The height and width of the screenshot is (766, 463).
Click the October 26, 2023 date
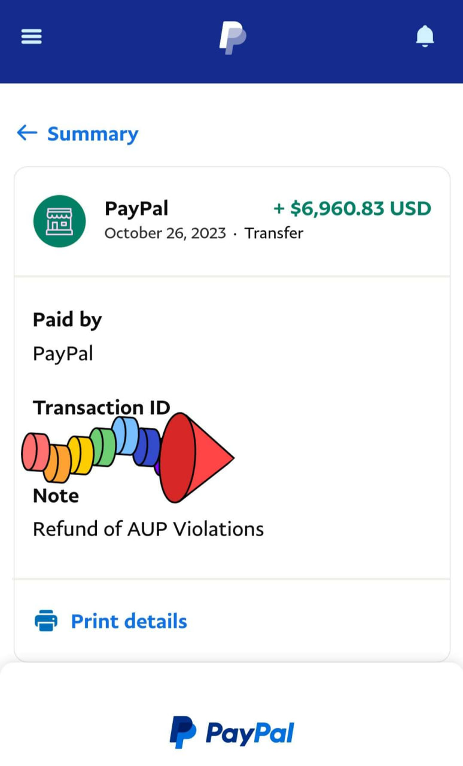[x=165, y=233]
